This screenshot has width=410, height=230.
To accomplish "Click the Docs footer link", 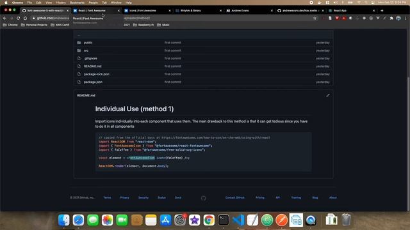I will [178, 197].
